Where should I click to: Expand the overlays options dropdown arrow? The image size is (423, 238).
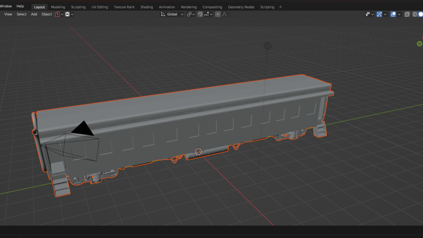399,14
